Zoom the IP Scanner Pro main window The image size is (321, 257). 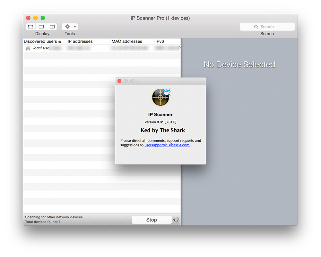click(x=43, y=18)
